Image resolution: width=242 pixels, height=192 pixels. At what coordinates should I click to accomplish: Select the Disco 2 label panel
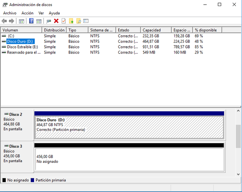[17, 125]
